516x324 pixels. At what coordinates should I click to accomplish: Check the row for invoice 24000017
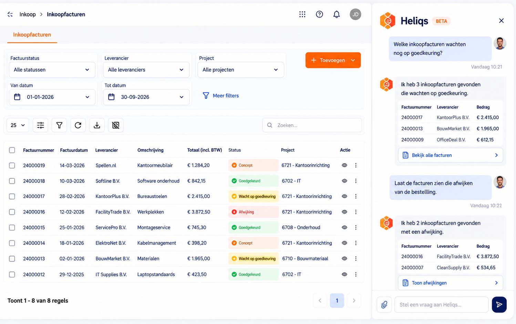coord(12,196)
